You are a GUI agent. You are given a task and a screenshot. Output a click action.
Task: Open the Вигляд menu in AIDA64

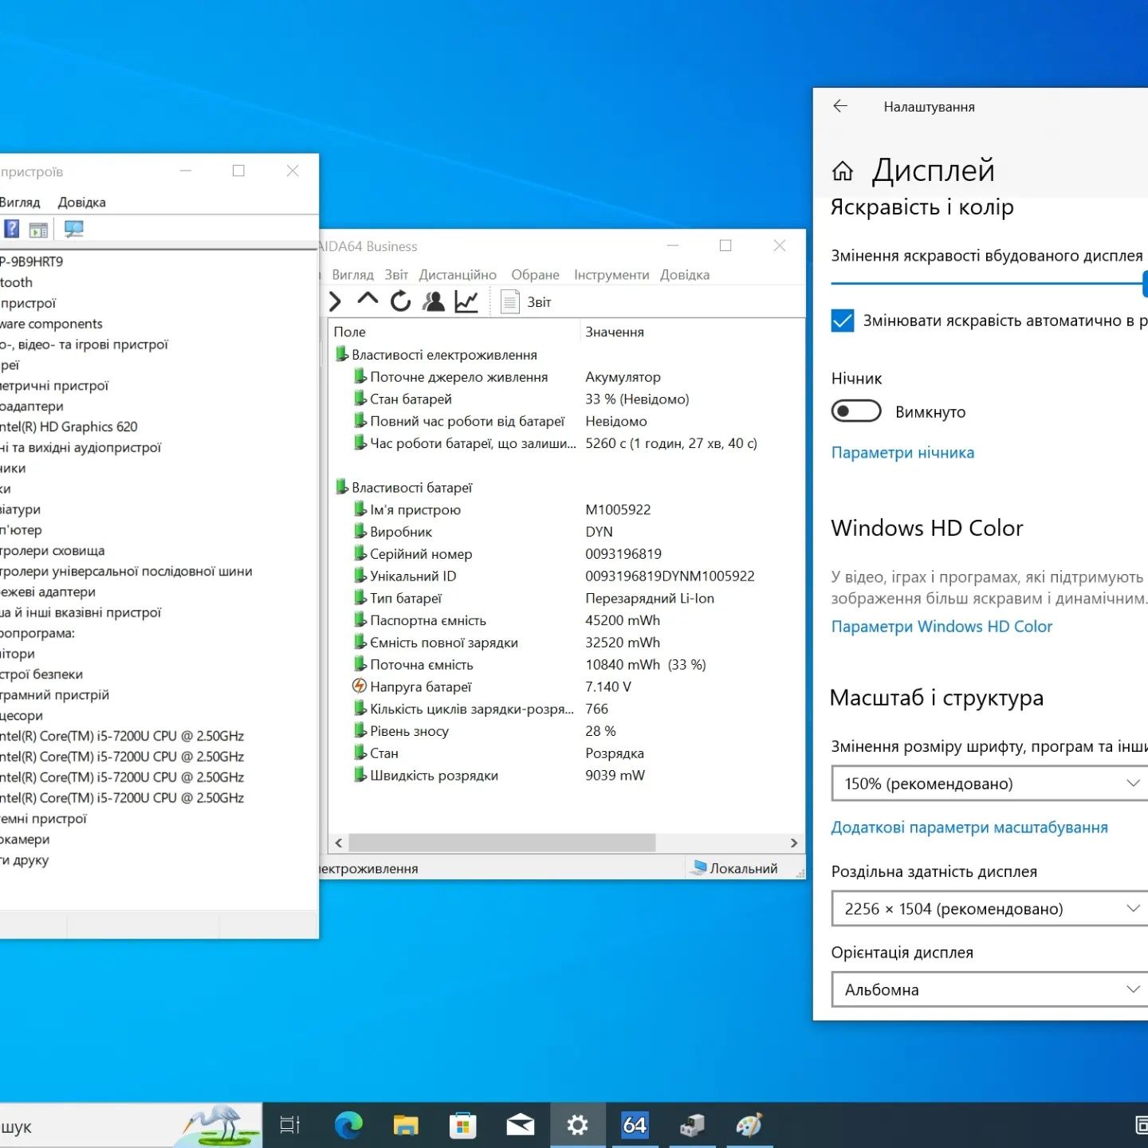[352, 275]
